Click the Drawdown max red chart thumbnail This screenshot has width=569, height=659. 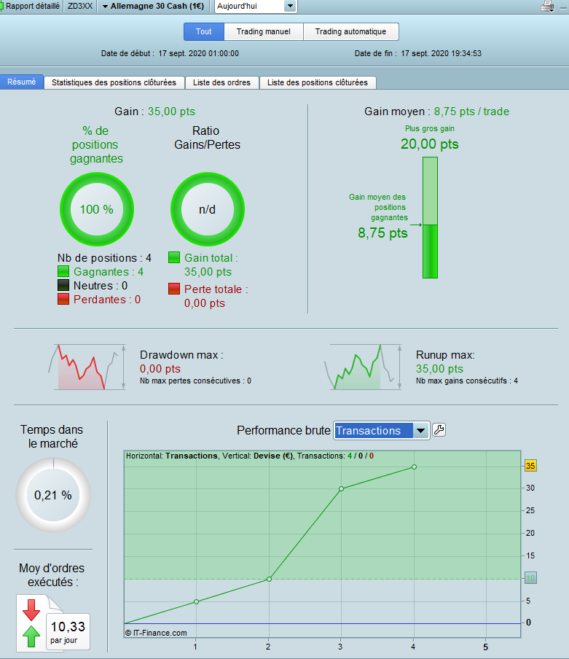click(x=87, y=367)
